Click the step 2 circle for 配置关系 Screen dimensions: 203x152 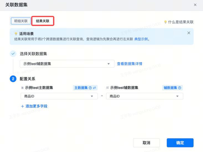[x=13, y=79]
